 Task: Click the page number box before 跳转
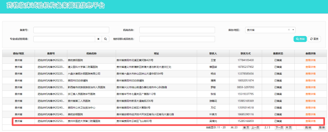click(299, 127)
